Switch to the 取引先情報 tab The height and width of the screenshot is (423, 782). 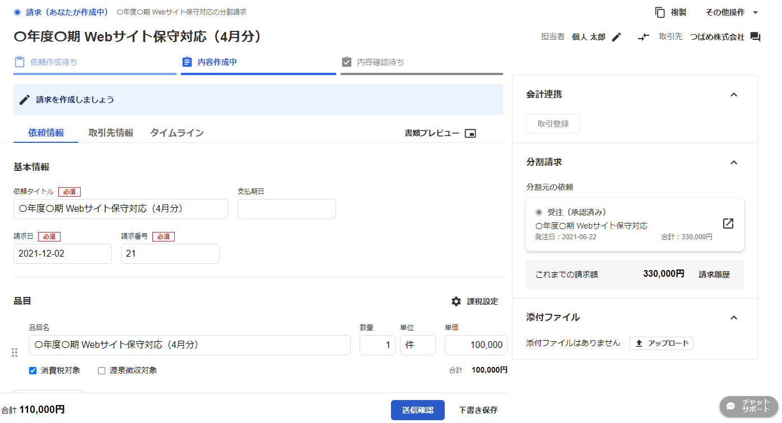click(x=111, y=133)
